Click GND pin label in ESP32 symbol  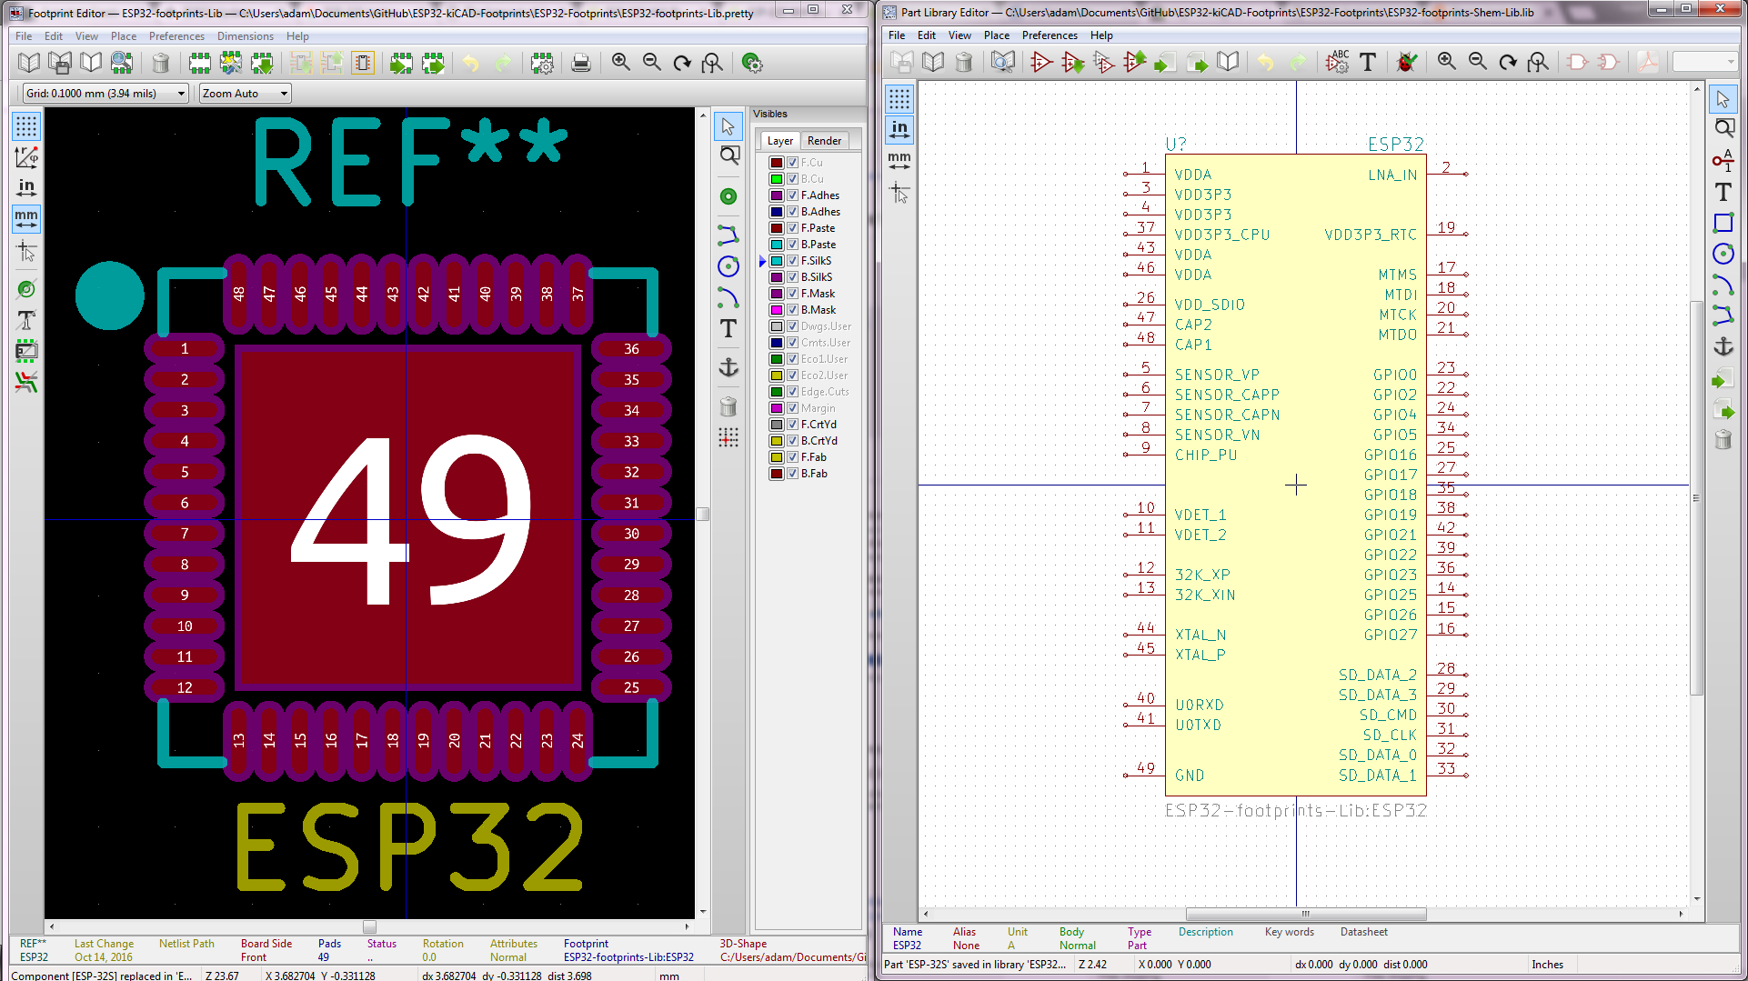[x=1190, y=776]
